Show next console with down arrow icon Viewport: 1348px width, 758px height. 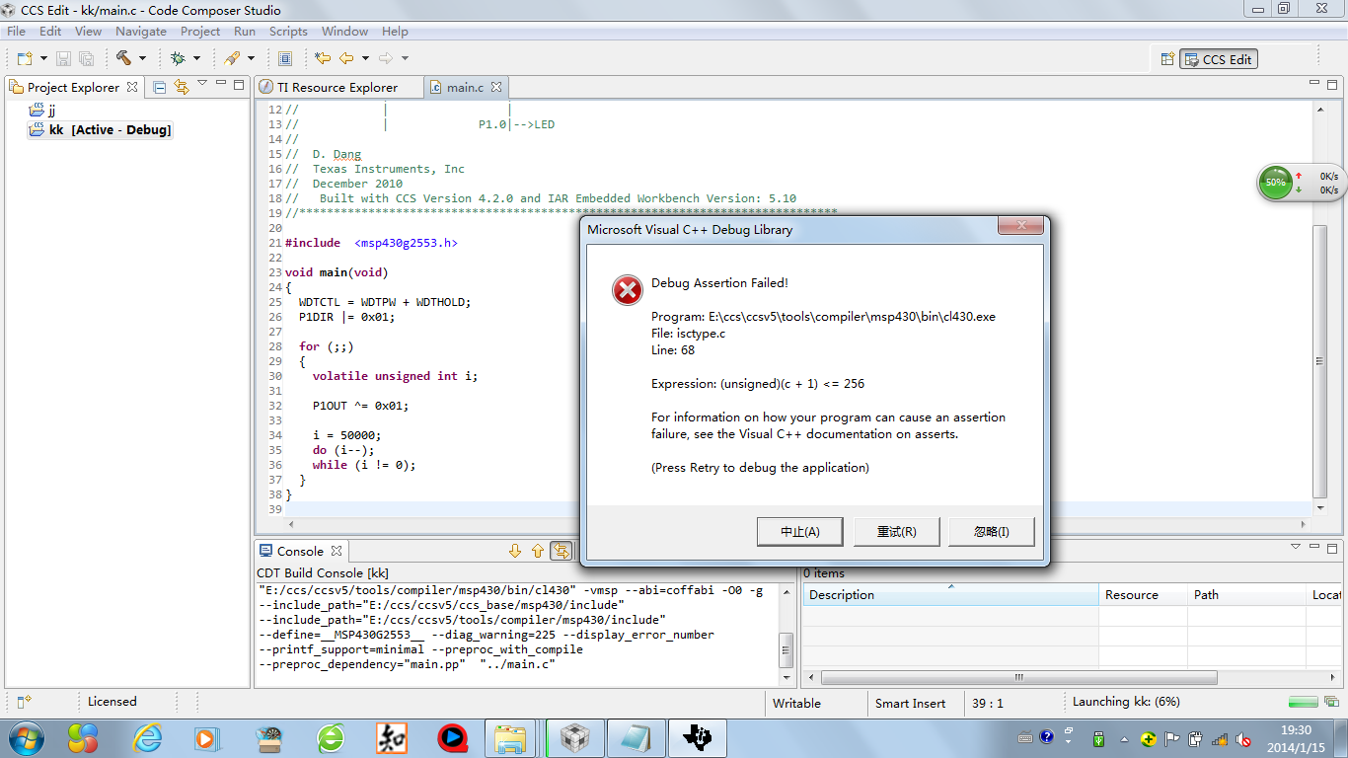(x=515, y=551)
